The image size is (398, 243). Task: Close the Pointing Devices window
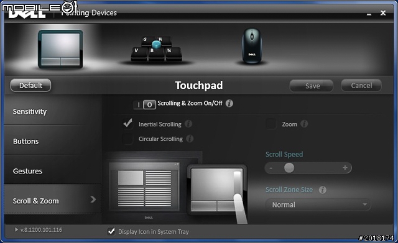click(383, 12)
